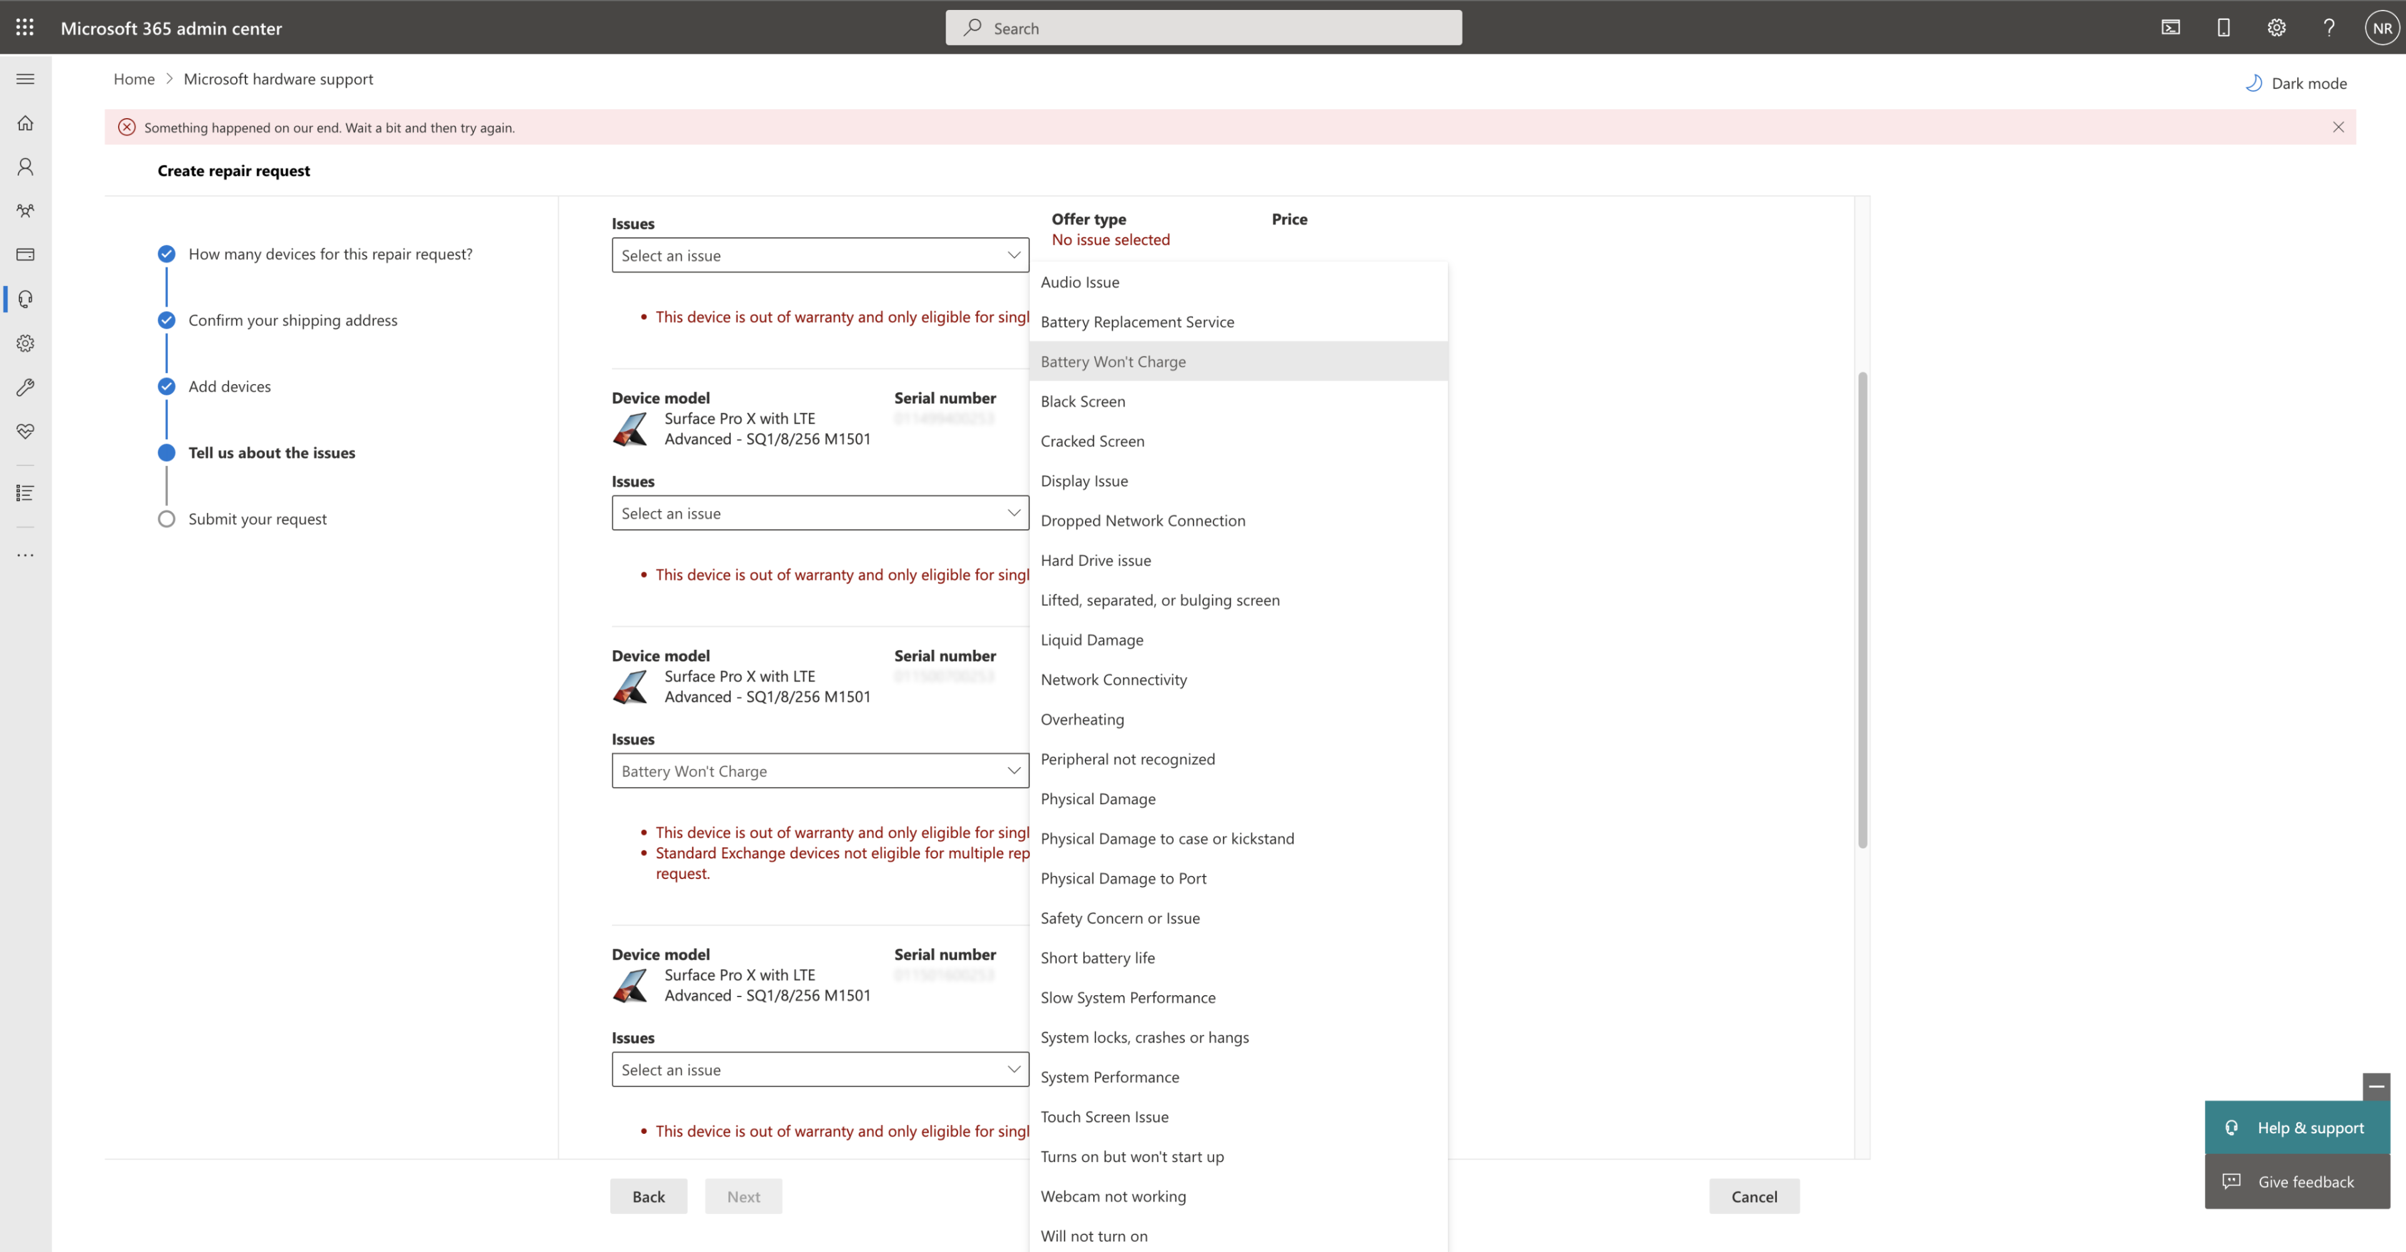Open Microsoft hardware support breadcrumb

(279, 79)
